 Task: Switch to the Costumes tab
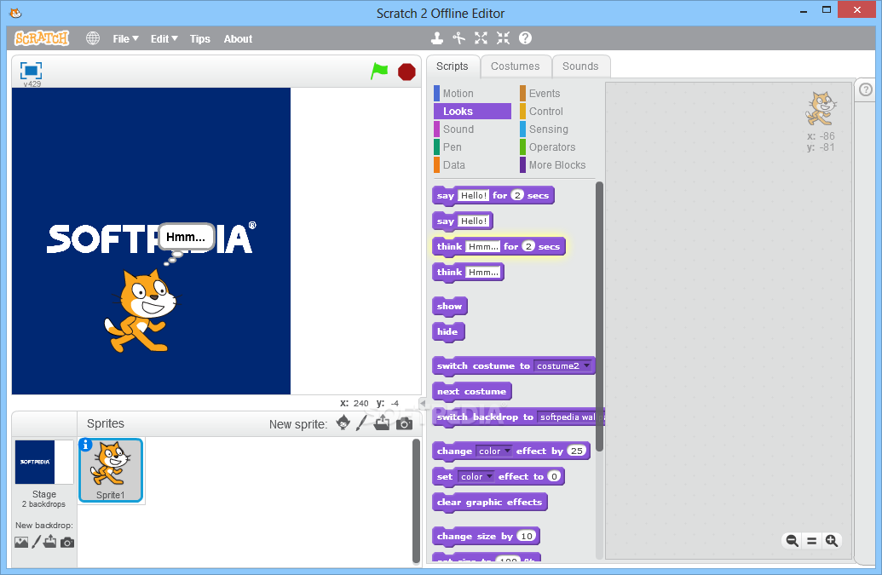coord(516,66)
